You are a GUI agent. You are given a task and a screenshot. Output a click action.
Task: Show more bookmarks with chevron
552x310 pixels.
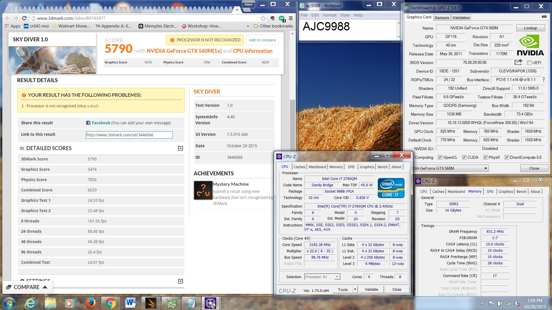pos(248,26)
